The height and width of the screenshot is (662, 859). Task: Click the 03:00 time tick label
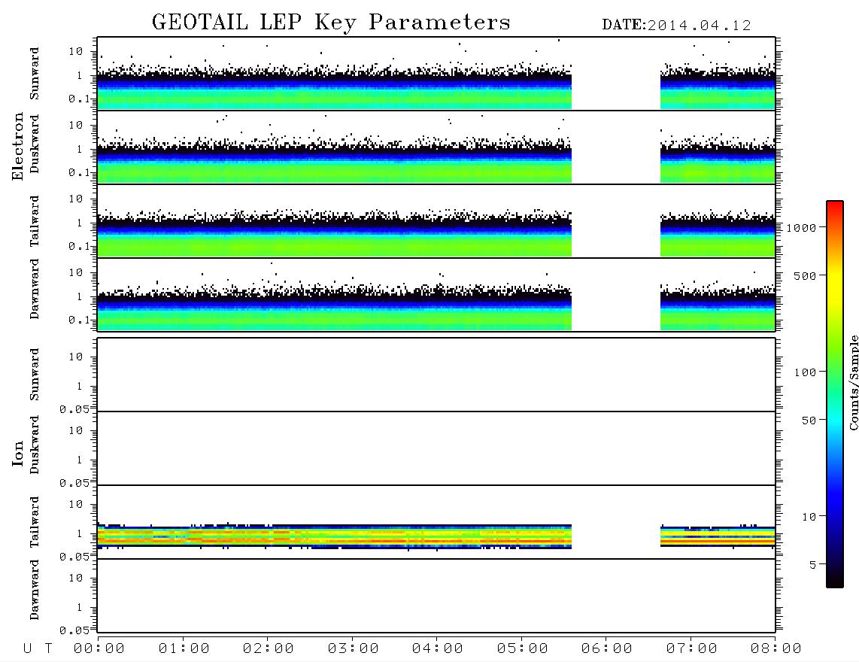tap(354, 649)
